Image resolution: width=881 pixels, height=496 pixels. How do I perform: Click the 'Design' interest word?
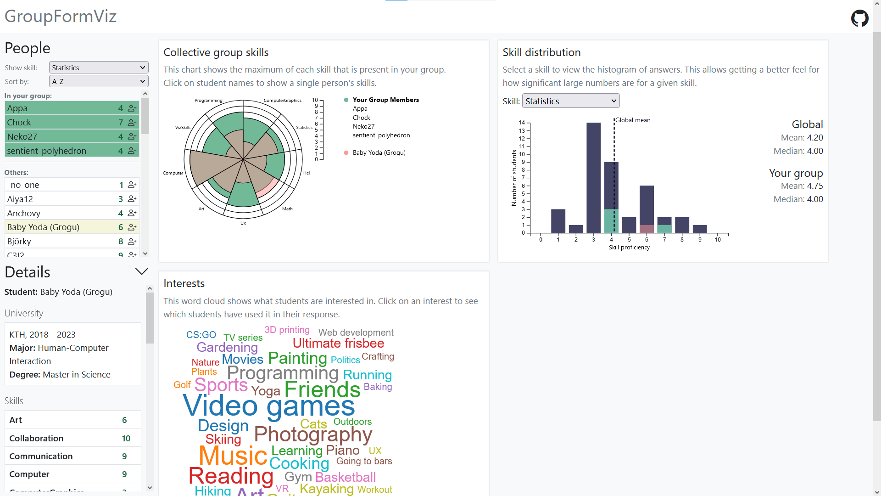(223, 426)
